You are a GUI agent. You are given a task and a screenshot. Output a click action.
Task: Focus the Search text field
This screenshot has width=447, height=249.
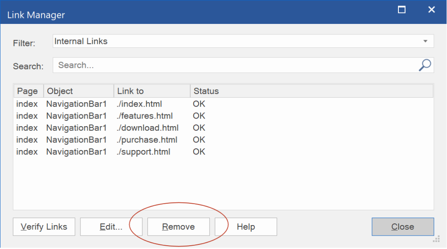(235, 65)
